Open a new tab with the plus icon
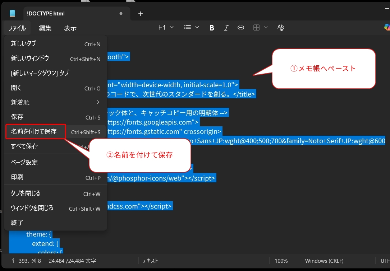 [140, 14]
